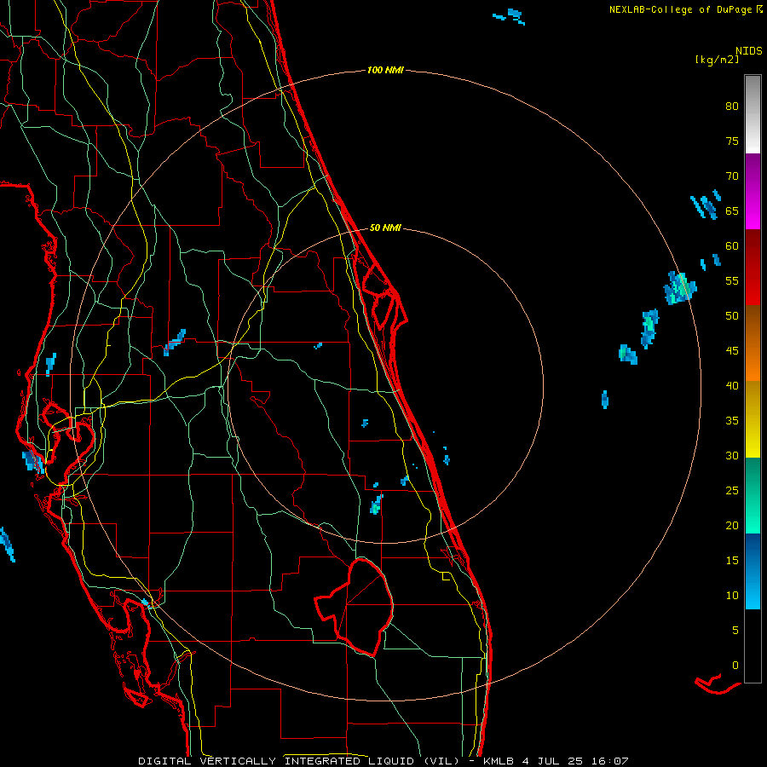Click the scale value 65
767x767 pixels.
732,211
